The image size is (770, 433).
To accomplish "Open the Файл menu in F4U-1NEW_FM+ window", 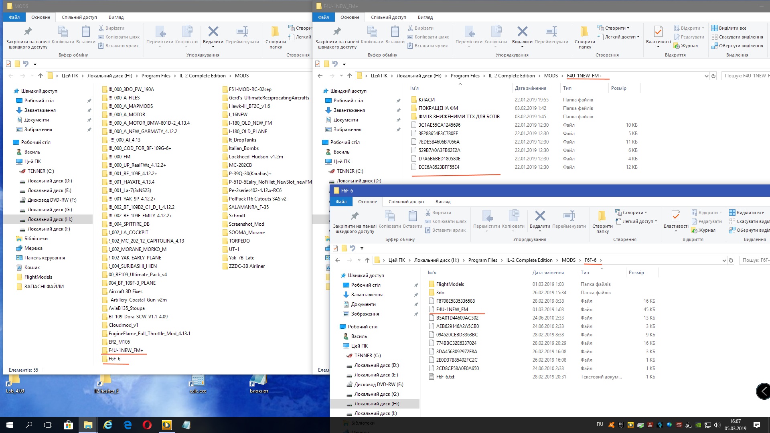I will [x=323, y=17].
